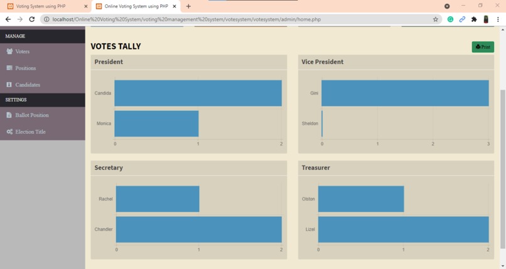Viewport: 506px width, 269px height.
Task: Click the blue link extension icon
Action: click(x=462, y=19)
